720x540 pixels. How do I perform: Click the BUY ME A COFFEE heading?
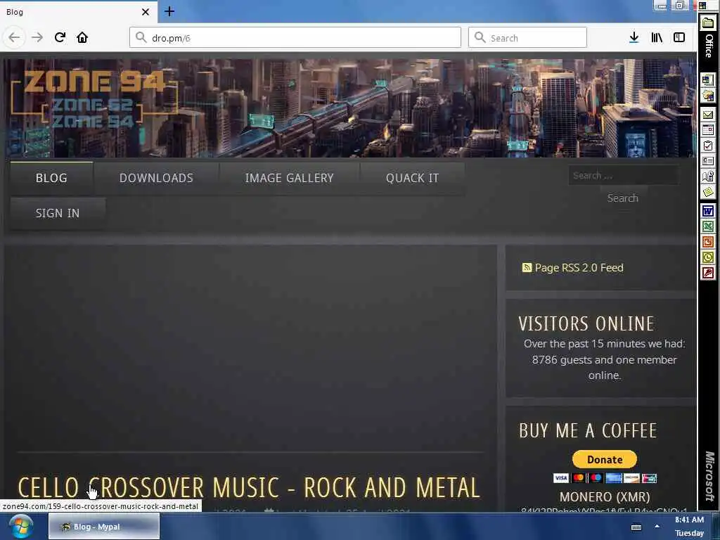tap(588, 431)
